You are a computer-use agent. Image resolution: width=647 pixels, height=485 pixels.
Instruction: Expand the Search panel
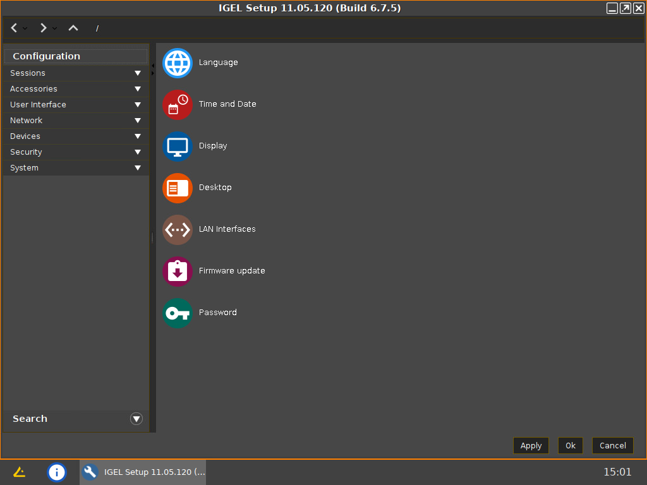click(x=136, y=418)
